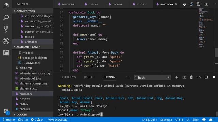Click the editor minimap
The image size is (218, 122).
pyautogui.click(x=206, y=28)
